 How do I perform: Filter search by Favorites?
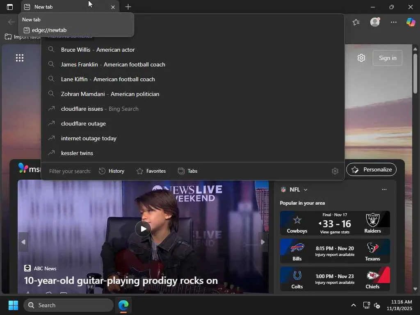click(151, 171)
